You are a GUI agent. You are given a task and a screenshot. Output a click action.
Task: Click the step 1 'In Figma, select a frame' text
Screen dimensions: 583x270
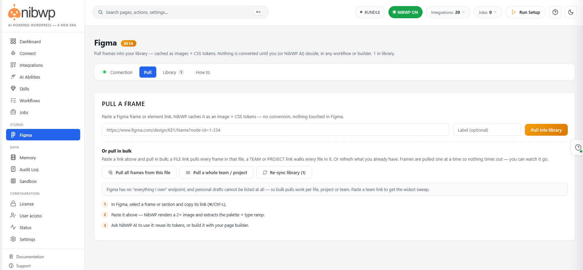pos(169,205)
